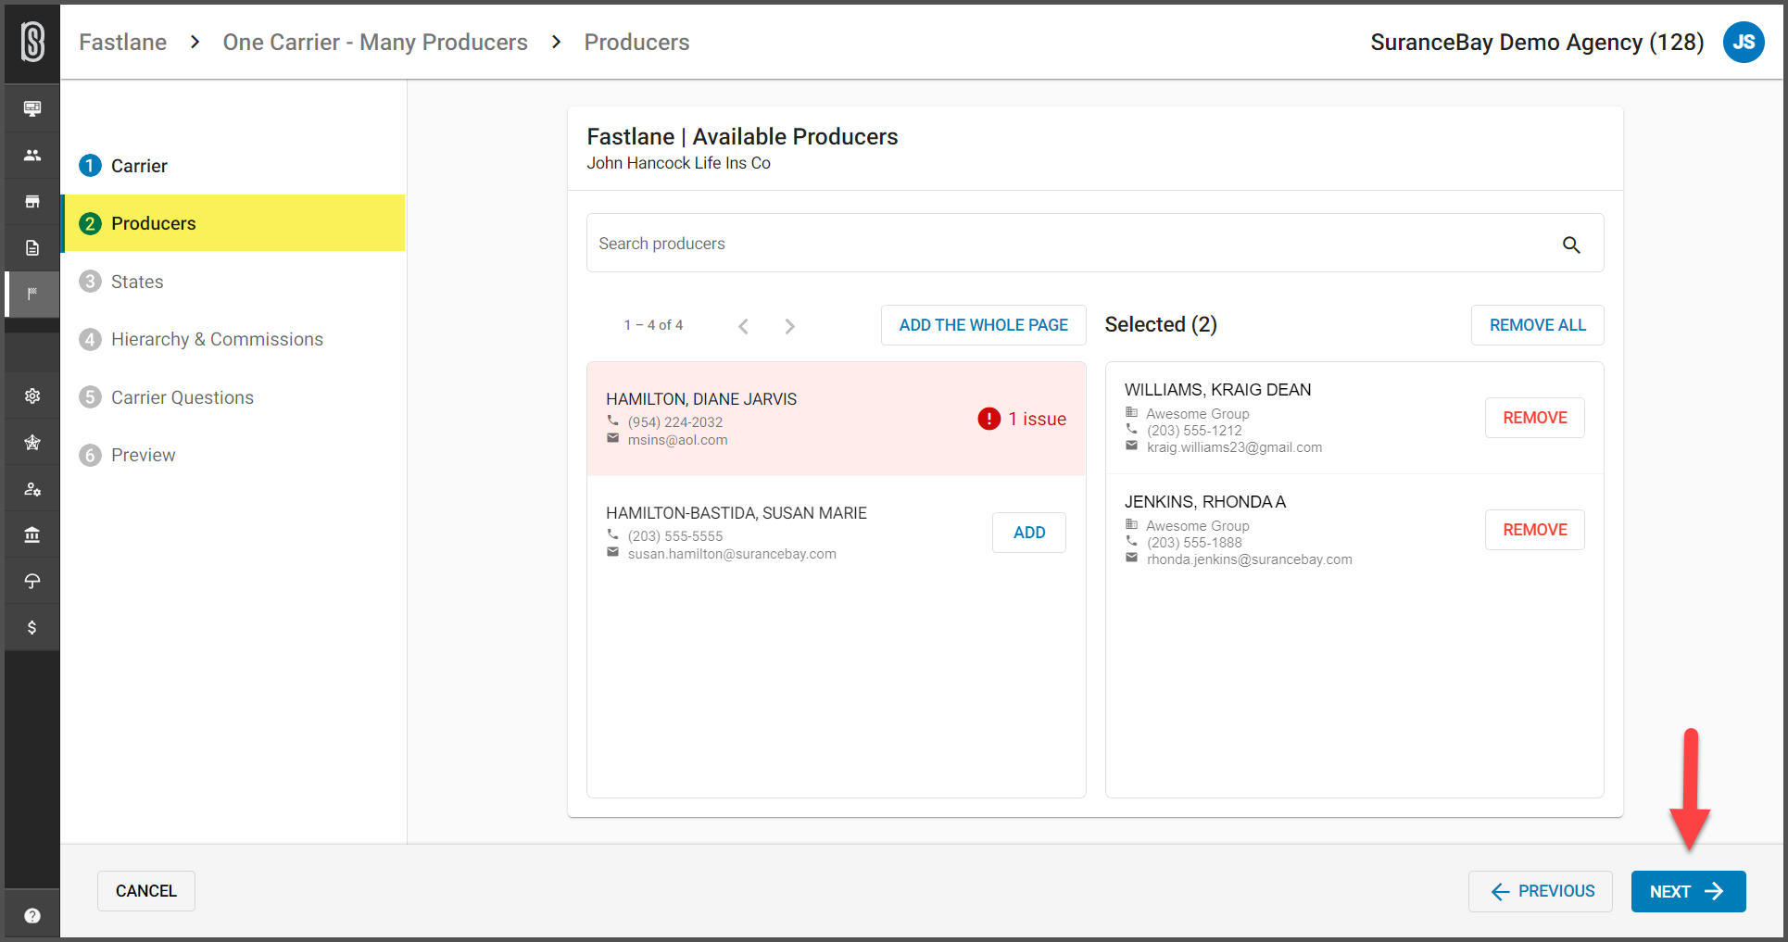The height and width of the screenshot is (942, 1788).
Task: Click the REMOVE ALL button
Action: tap(1538, 325)
